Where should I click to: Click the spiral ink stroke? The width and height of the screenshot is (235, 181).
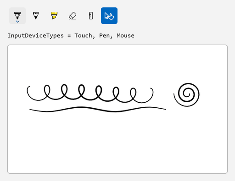pyautogui.click(x=186, y=95)
